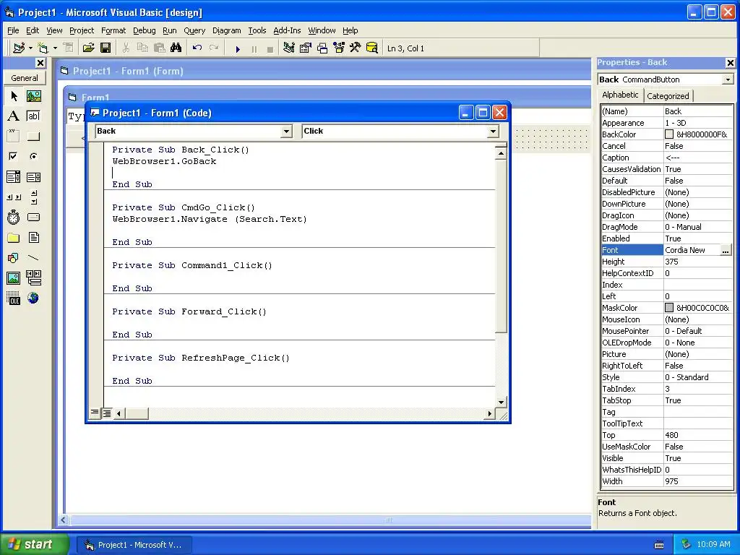Select the OLE container tool
This screenshot has width=740, height=555.
[14, 298]
